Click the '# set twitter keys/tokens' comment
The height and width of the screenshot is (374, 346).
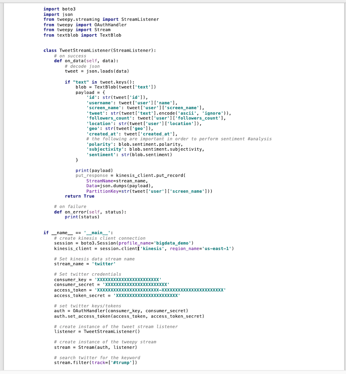point(88,306)
